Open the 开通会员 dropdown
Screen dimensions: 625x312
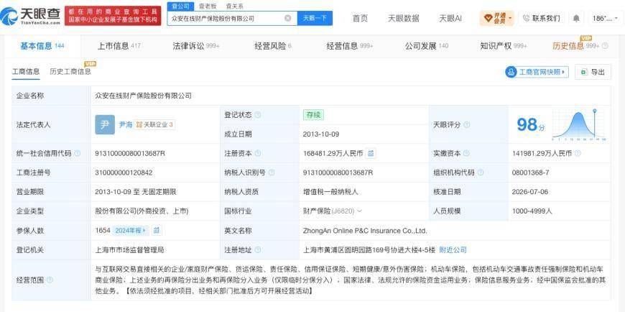[x=497, y=19]
